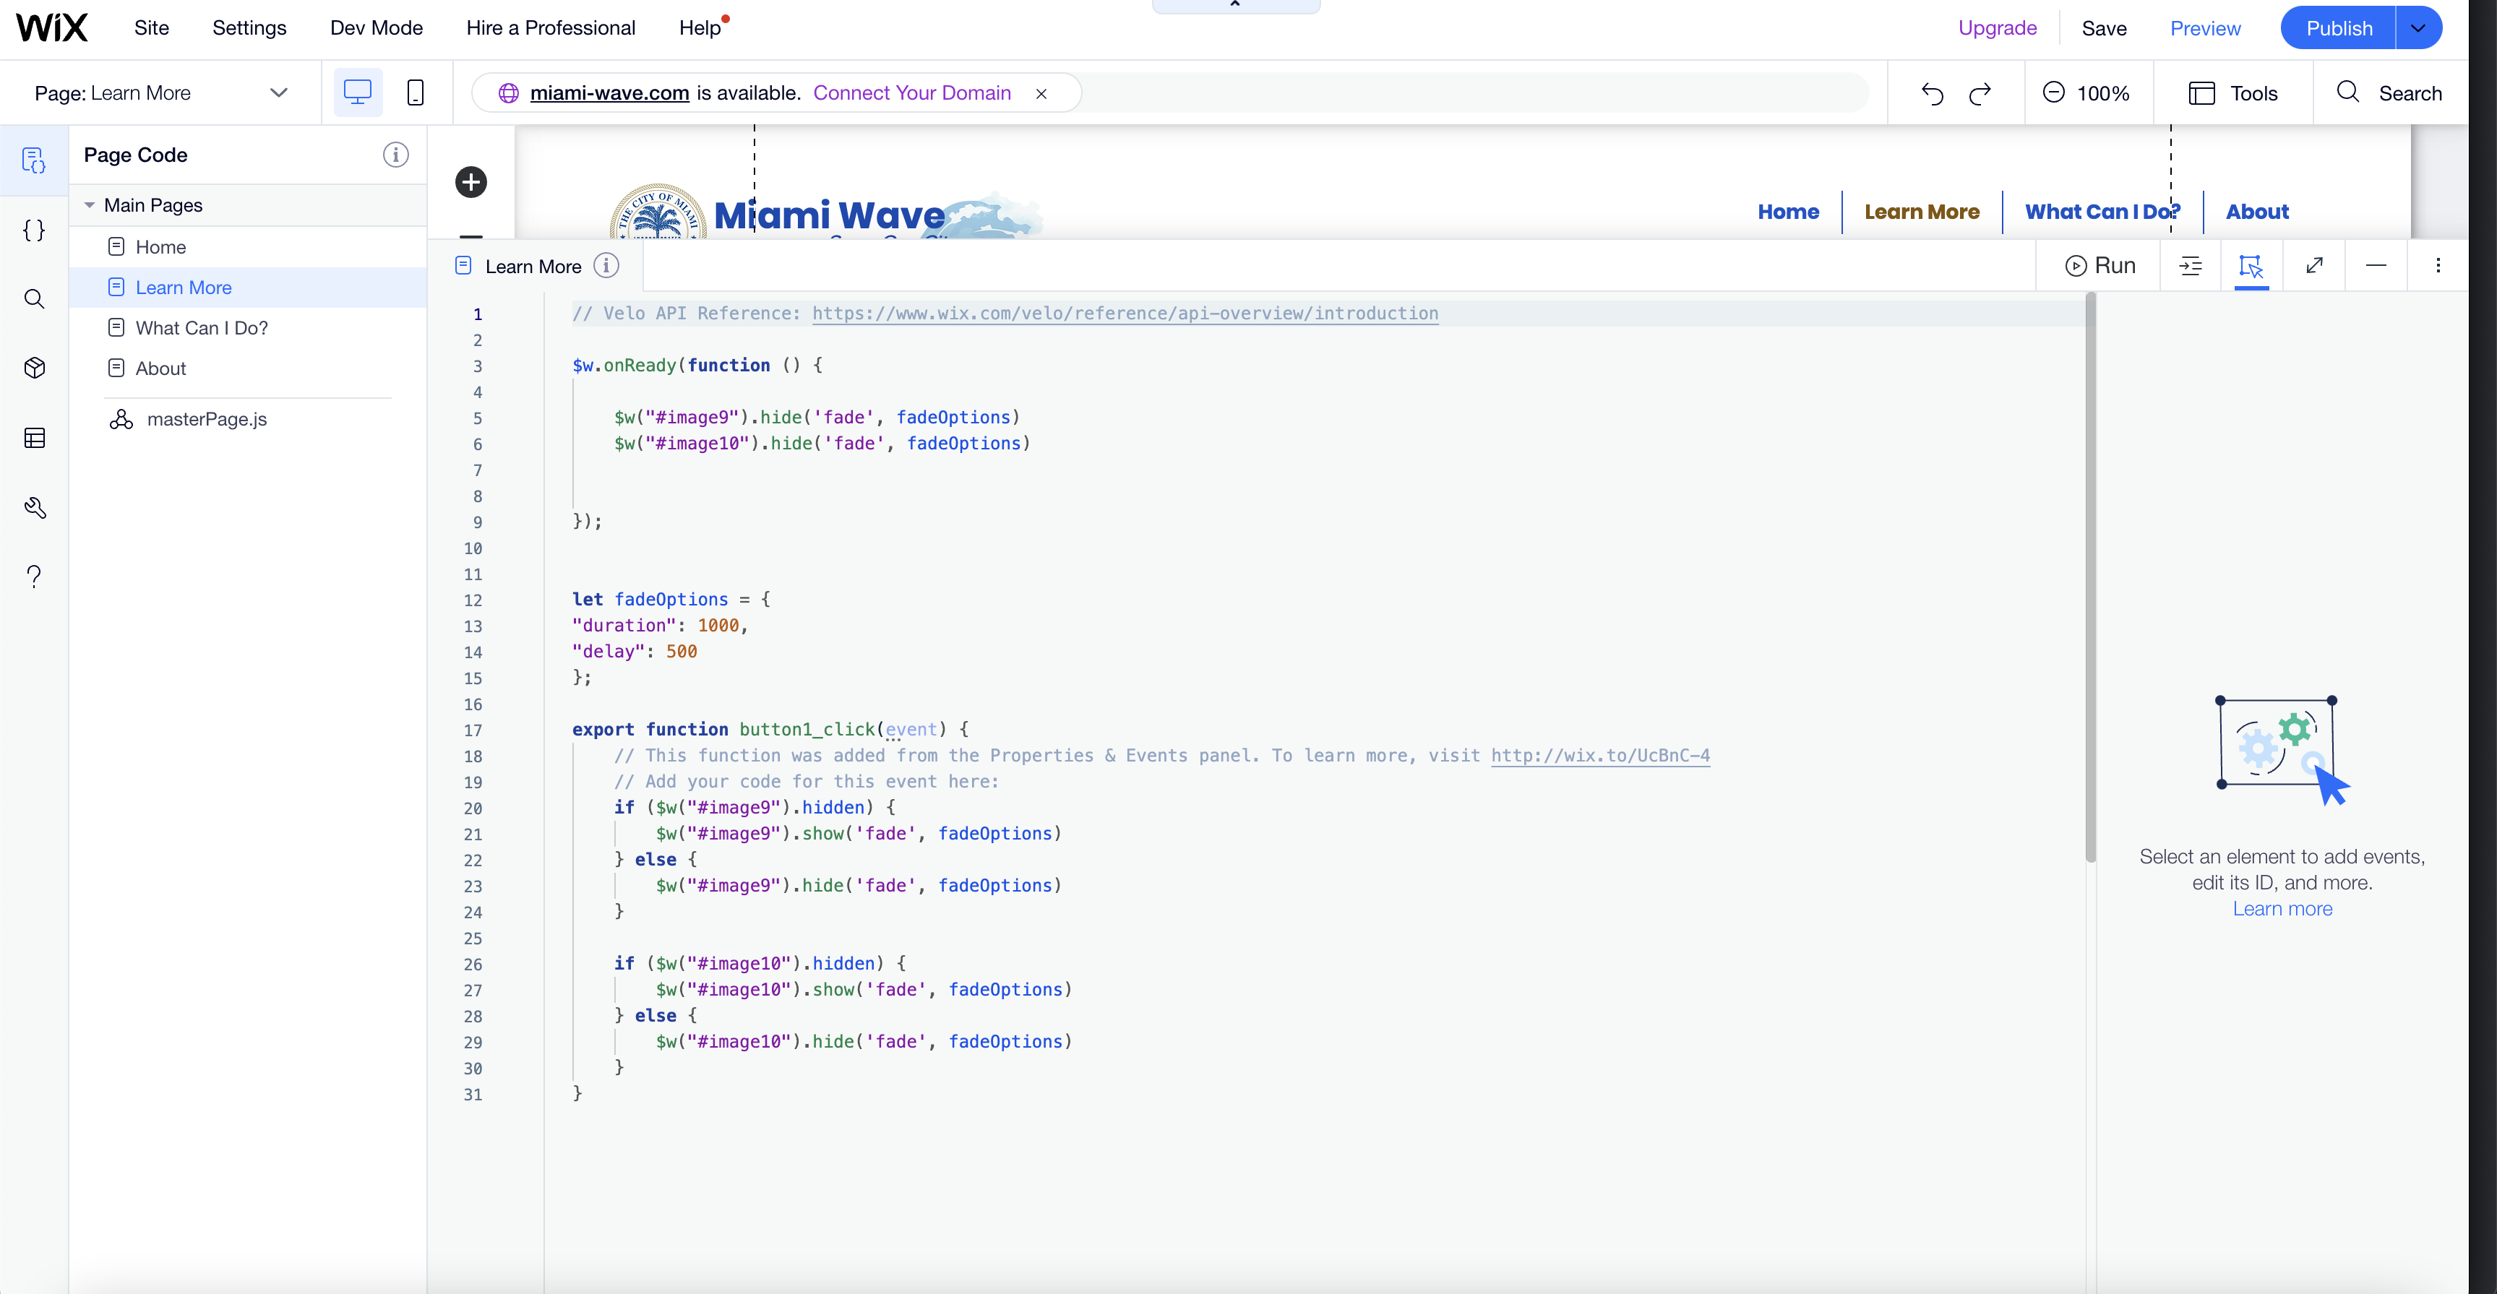Toggle the Properties & Events panel icon

2251,266
